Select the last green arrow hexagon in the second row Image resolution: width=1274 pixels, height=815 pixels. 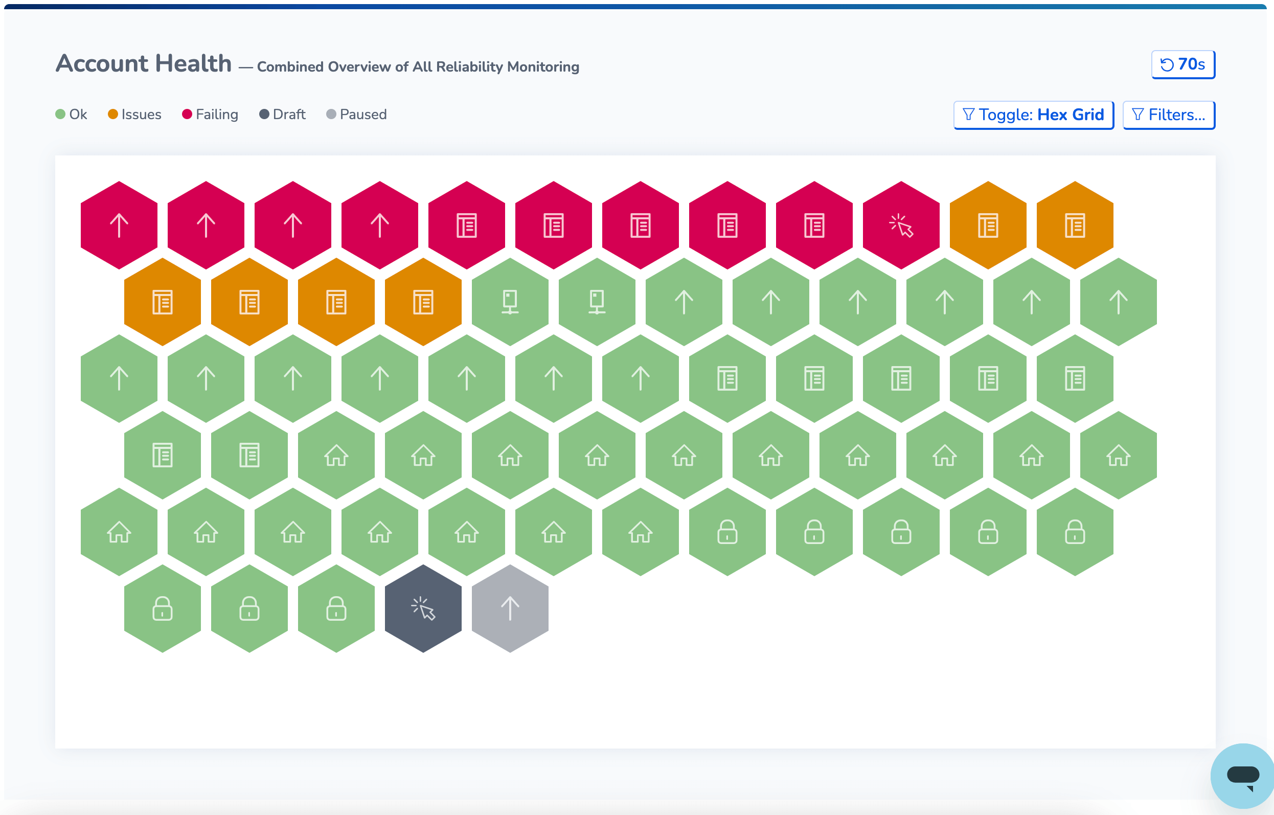click(x=1119, y=302)
